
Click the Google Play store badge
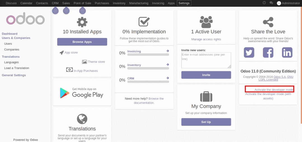coord(82,93)
